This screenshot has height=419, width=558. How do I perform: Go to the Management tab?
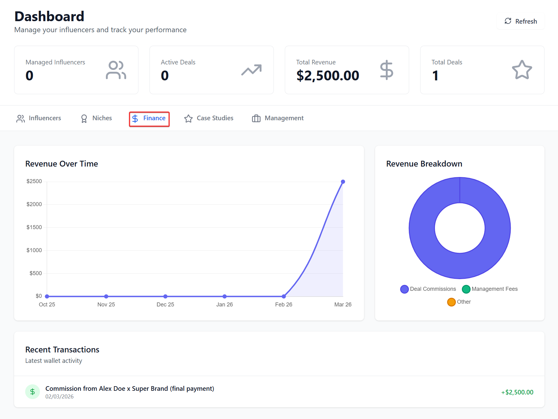click(278, 118)
